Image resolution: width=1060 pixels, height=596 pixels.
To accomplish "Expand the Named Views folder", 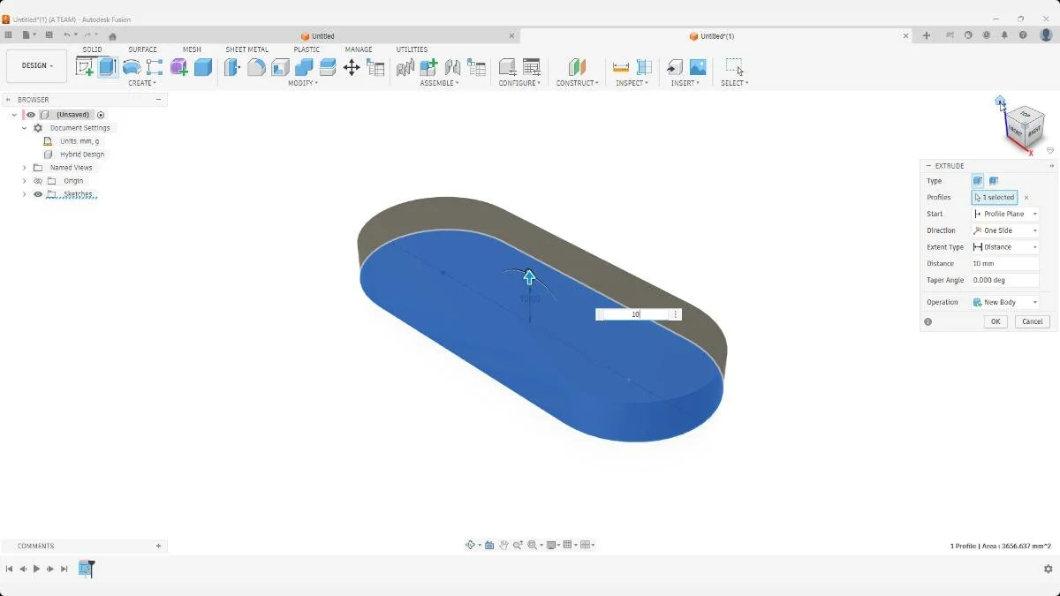I will [x=24, y=167].
